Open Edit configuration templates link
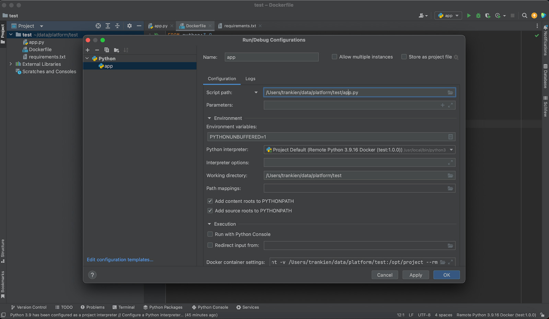Screen dimensions: 549x319 pyautogui.click(x=120, y=259)
